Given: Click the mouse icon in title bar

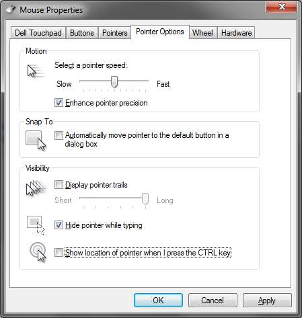Looking at the screenshot, I should (x=11, y=9).
